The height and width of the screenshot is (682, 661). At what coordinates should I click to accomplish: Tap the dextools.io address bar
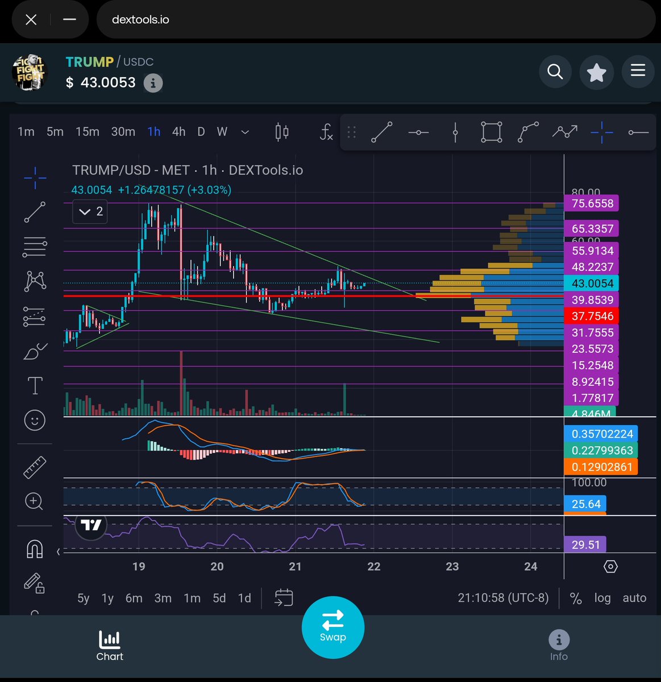click(376, 19)
